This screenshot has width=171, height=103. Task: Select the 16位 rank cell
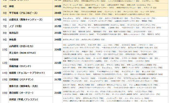(5, 93)
